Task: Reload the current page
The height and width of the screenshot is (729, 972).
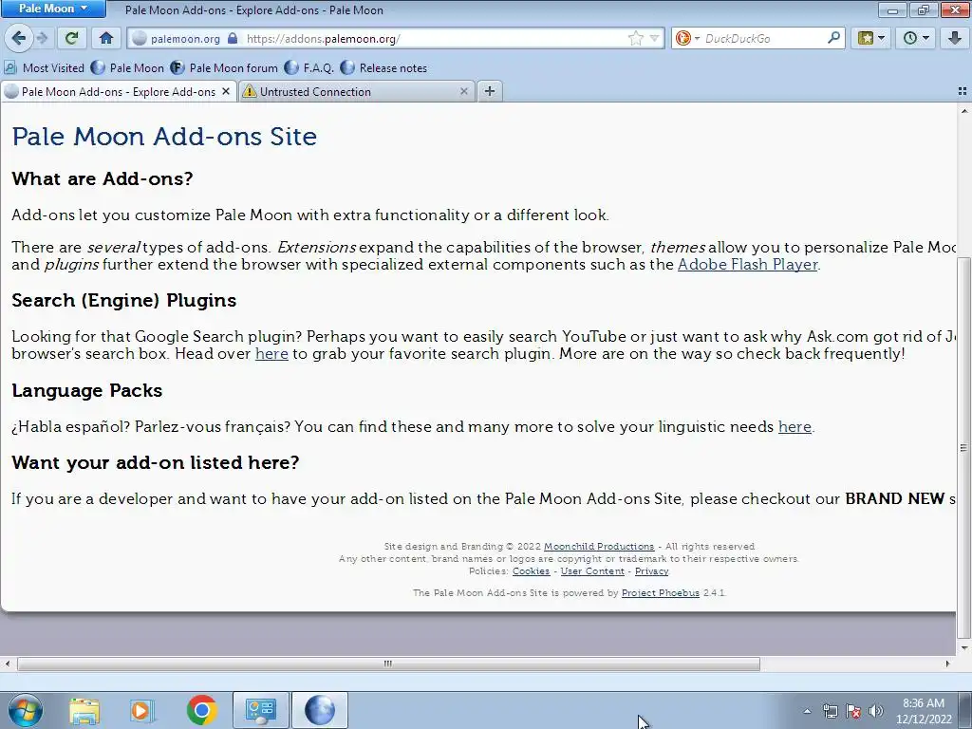Action: coord(72,38)
